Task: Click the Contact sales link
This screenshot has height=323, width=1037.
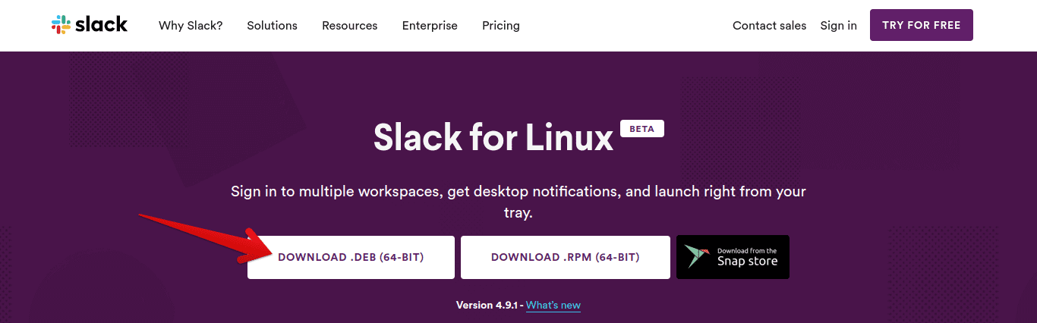Action: tap(769, 26)
